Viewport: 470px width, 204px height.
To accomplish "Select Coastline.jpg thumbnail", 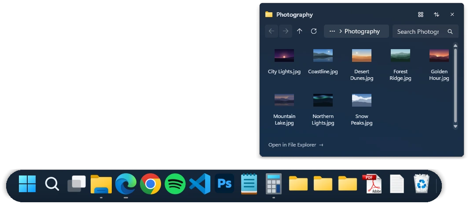I will click(x=323, y=56).
